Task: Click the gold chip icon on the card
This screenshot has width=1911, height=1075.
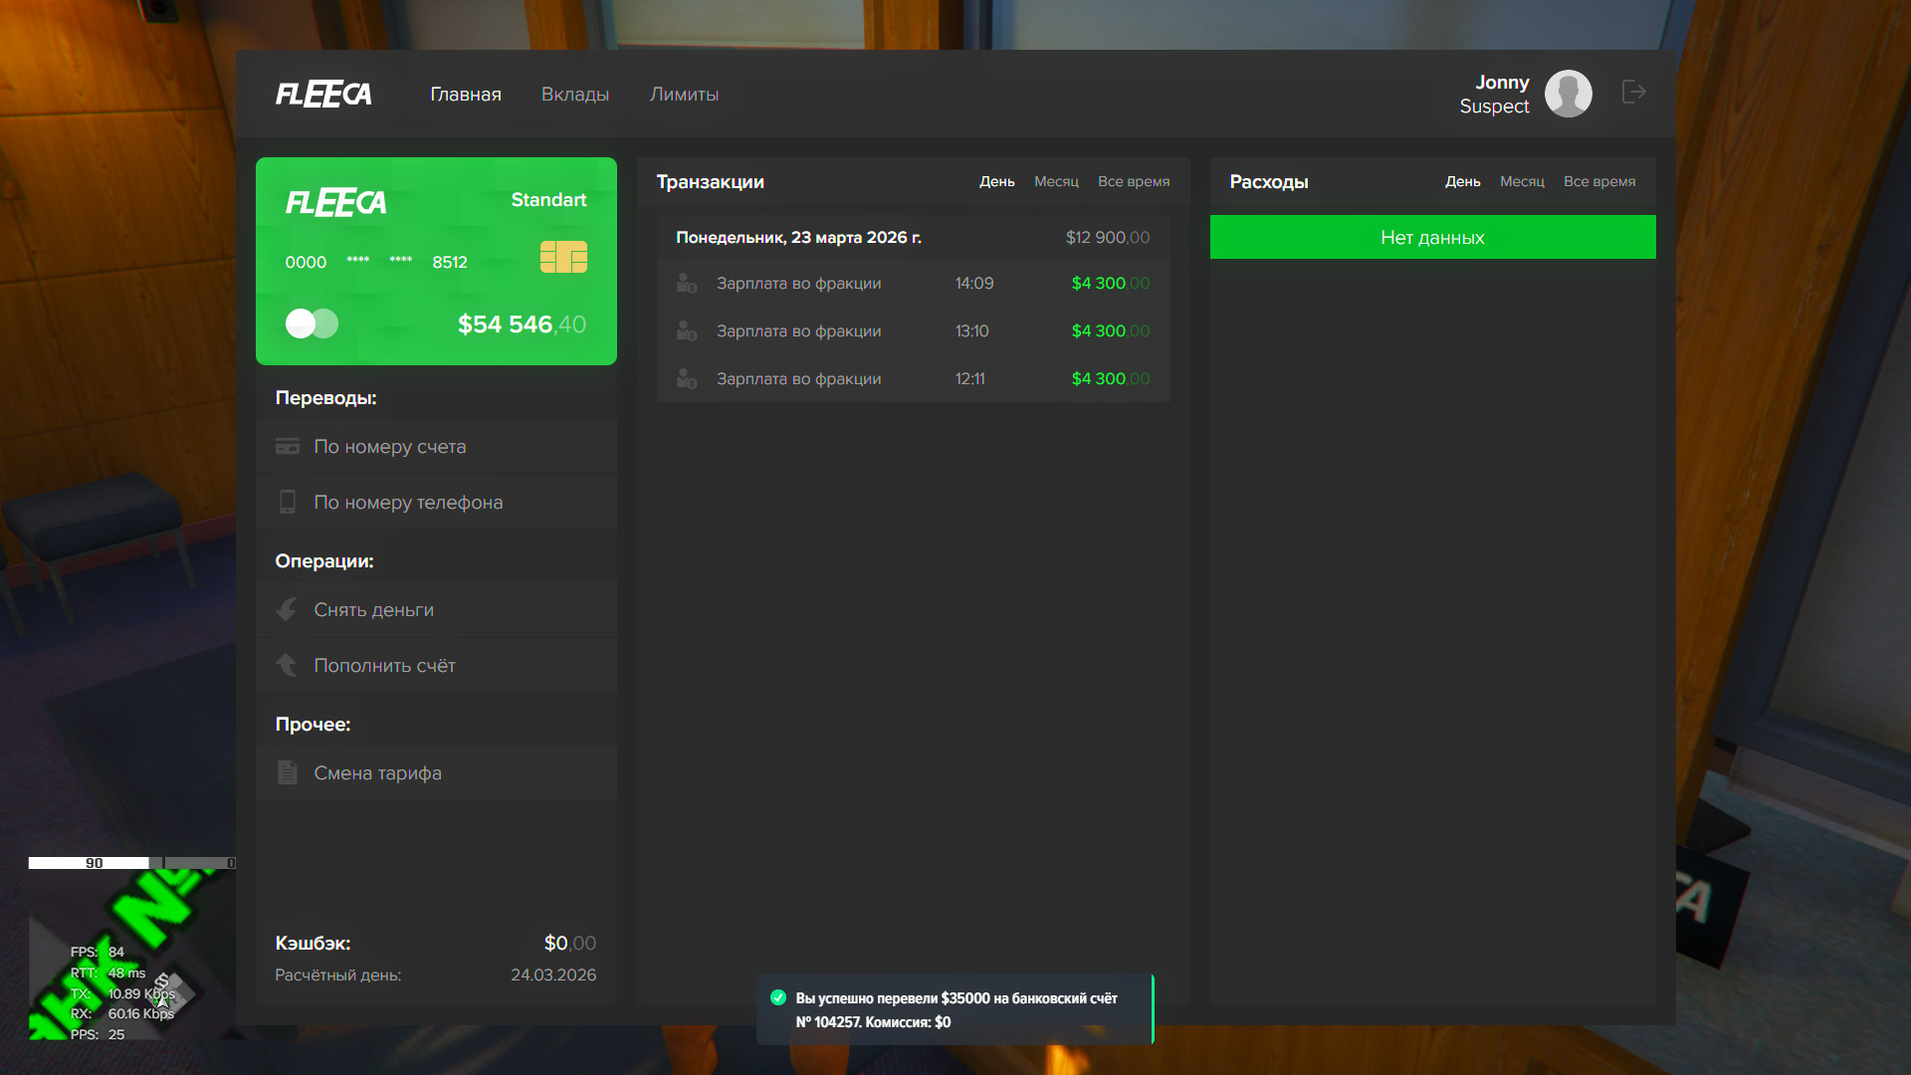Action: 563,257
